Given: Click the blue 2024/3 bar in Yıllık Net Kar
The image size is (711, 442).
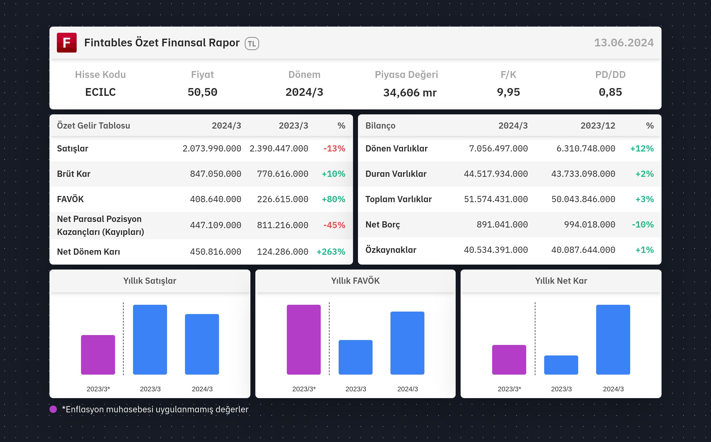Looking at the screenshot, I should (x=613, y=340).
